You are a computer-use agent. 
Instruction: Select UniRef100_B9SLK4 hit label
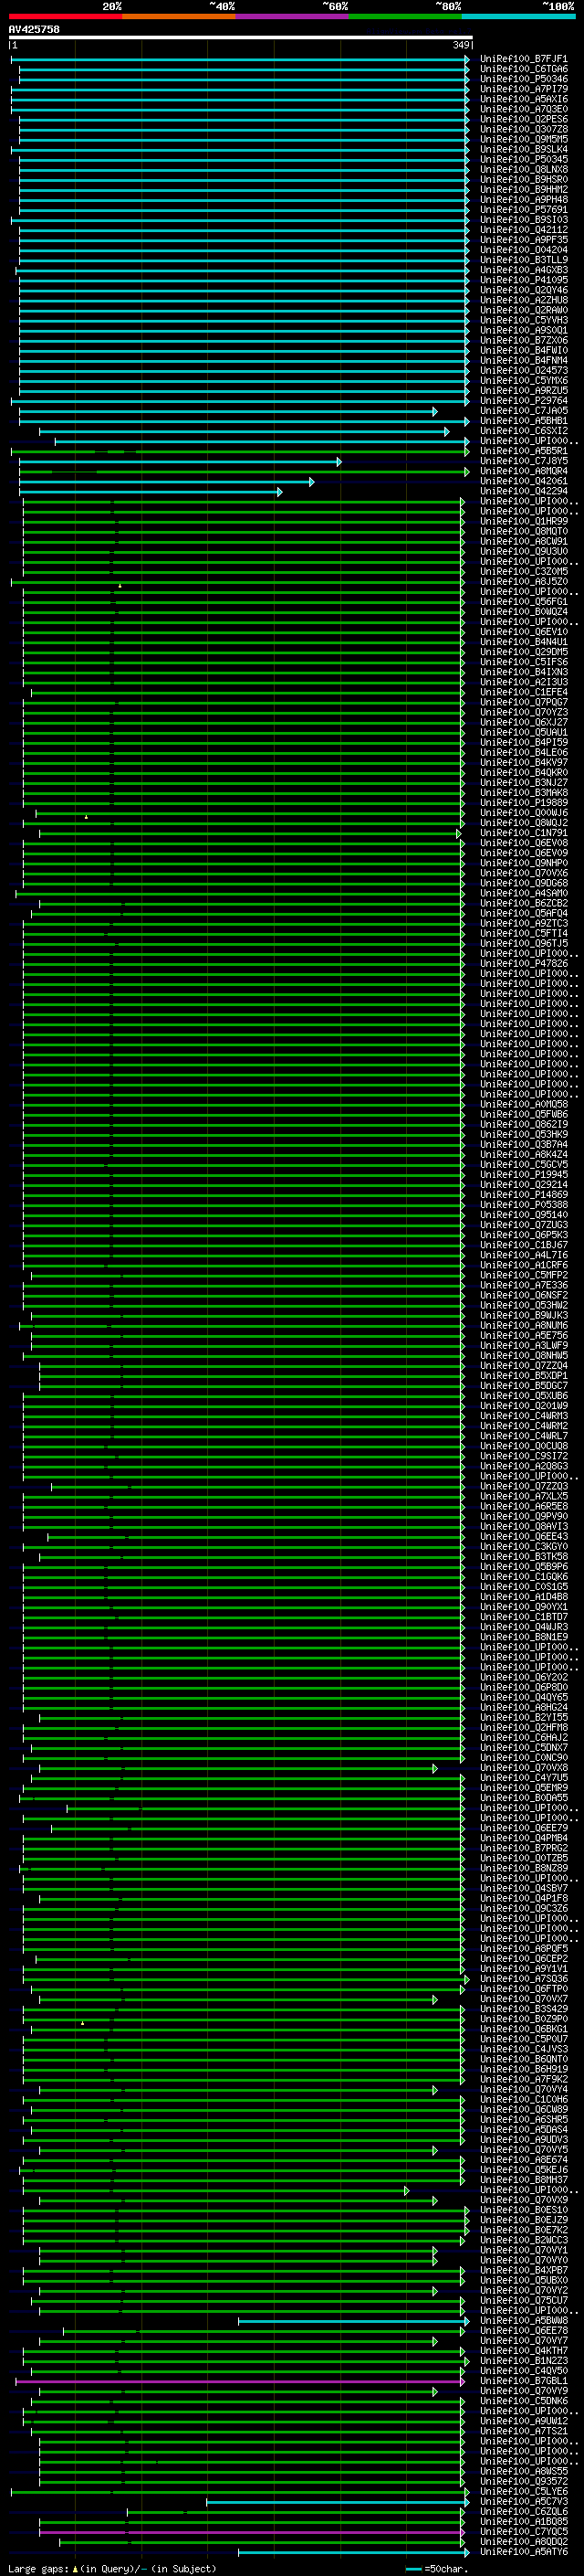coord(523,149)
